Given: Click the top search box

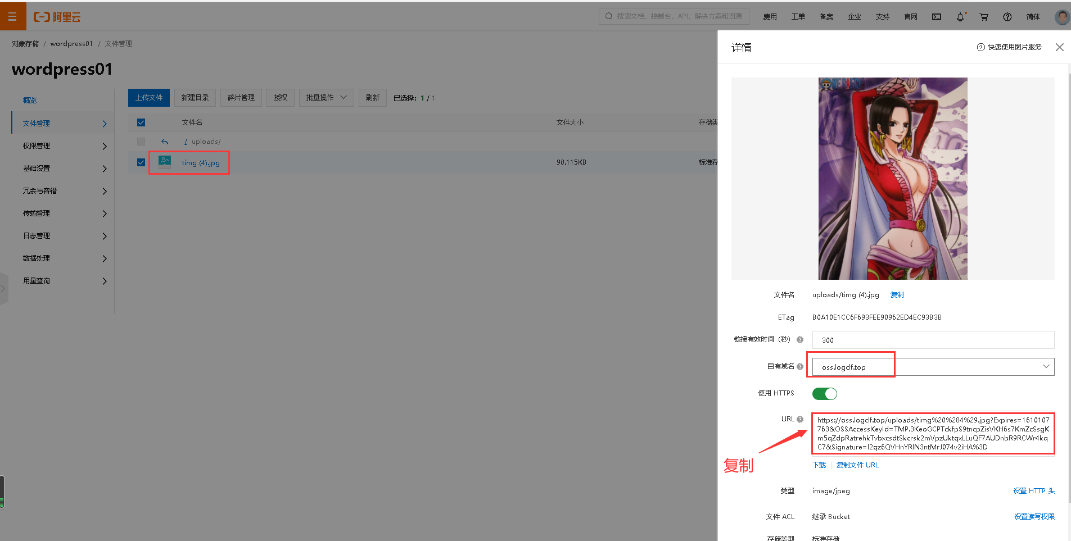Looking at the screenshot, I should coord(674,16).
